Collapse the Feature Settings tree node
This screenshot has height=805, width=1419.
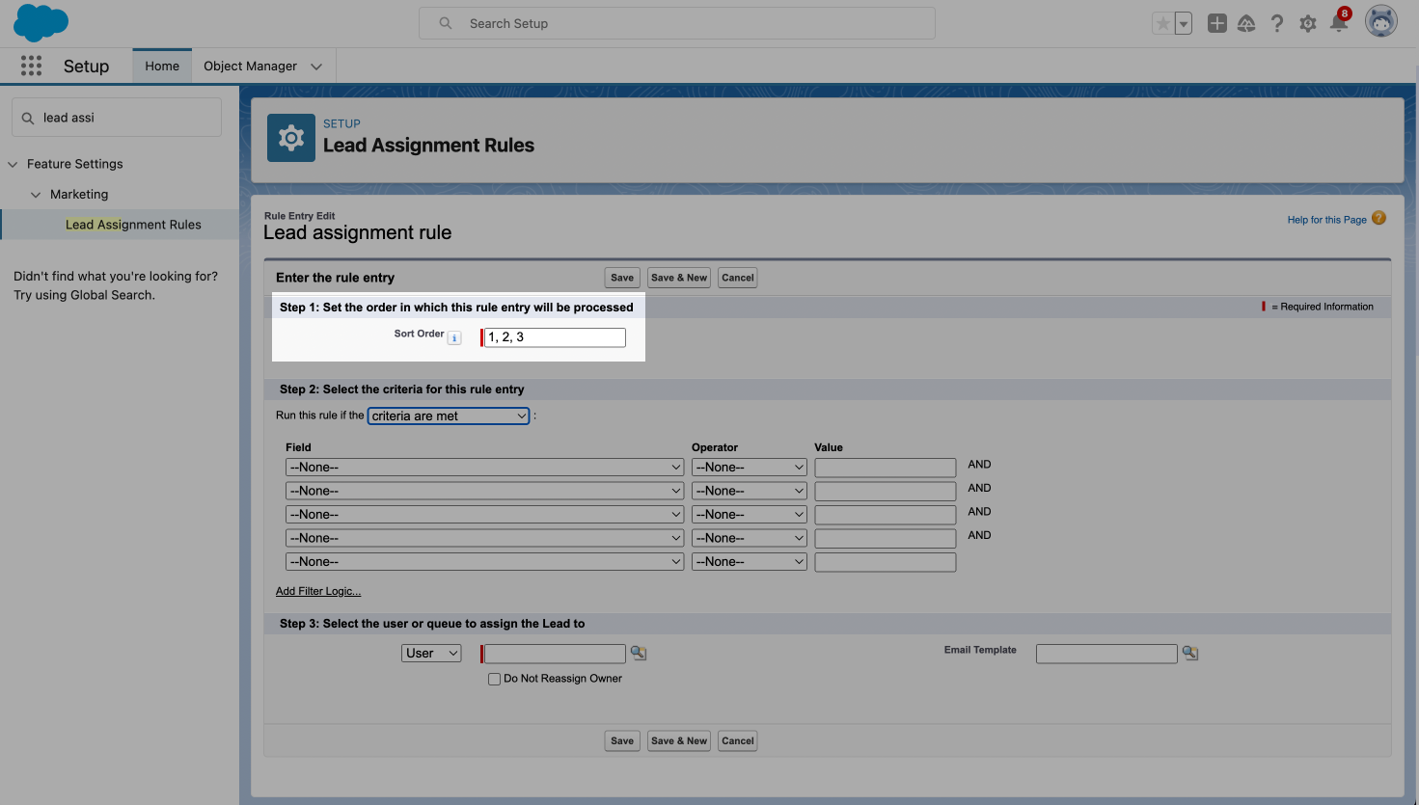[x=13, y=164]
